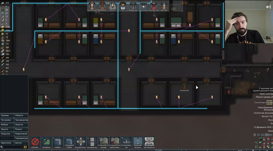273x151 pixels.
Task: Select the Разобрать deconstruct tool
Action: 46,142
